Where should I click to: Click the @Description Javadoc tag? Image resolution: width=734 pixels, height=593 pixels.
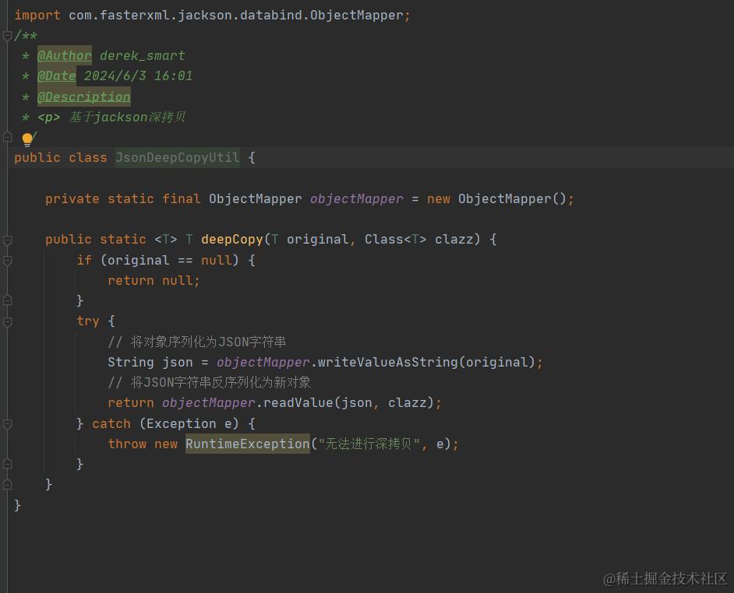click(x=84, y=96)
